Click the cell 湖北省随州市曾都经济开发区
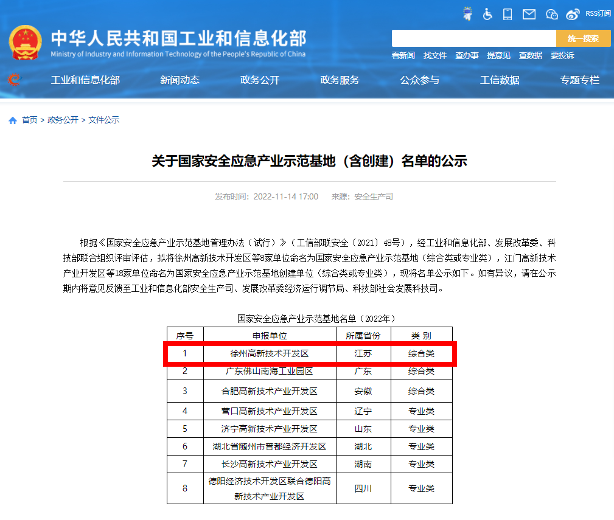 click(270, 446)
